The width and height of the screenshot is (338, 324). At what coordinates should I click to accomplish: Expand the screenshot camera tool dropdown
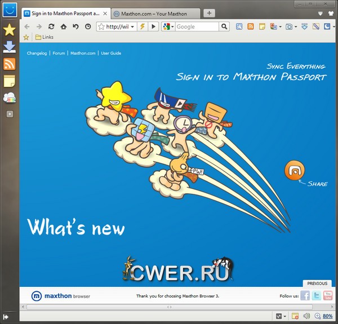pyautogui.click(x=296, y=26)
